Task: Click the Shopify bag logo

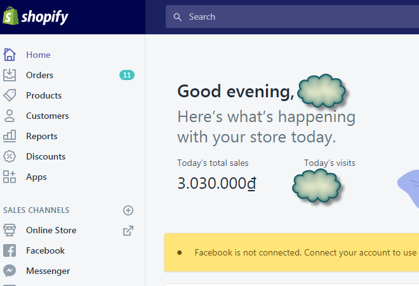Action: click(x=11, y=16)
